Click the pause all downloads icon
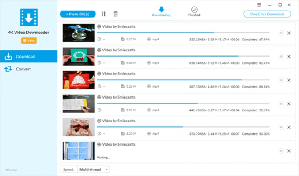Screen dimensions: 299x176 coord(103,14)
